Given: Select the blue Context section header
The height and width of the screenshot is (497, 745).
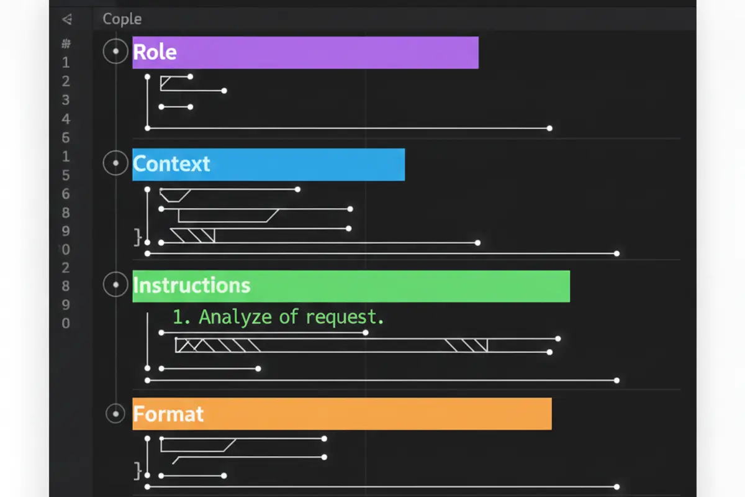Looking at the screenshot, I should pos(268,165).
